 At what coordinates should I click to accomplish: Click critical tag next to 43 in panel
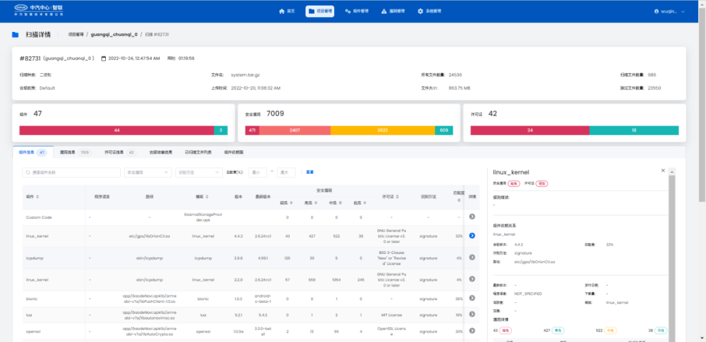coord(507,330)
